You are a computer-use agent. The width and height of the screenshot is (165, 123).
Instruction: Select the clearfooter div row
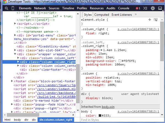(x=48, y=70)
